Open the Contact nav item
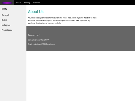Image resolution: width=135 pixels, height=101 pixels. [36, 2]
